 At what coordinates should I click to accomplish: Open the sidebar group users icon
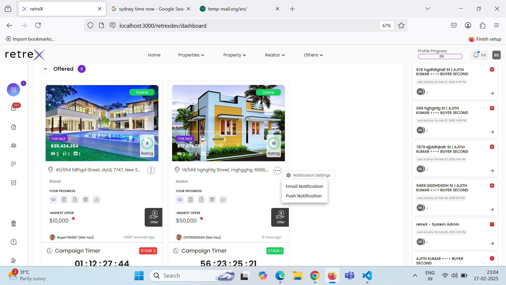click(x=14, y=146)
